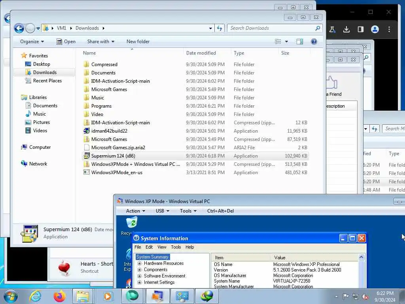Toggle the preview pane icon in toolbar
The width and height of the screenshot is (405, 304).
pos(300,42)
